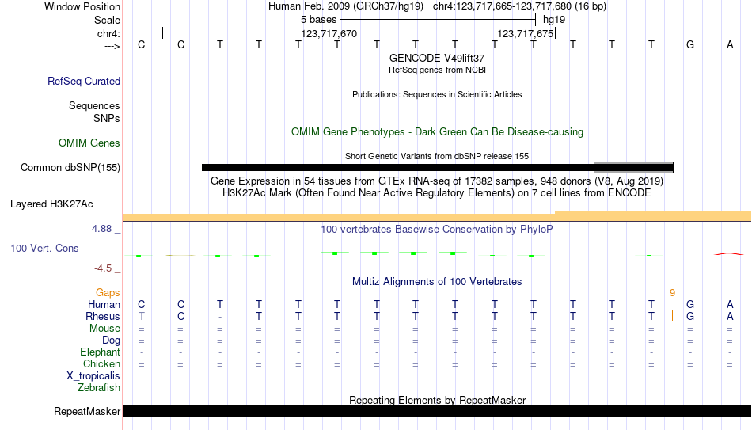This screenshot has height=430, width=752.
Task: Click the G base in Human alignment row
Action: pos(690,304)
